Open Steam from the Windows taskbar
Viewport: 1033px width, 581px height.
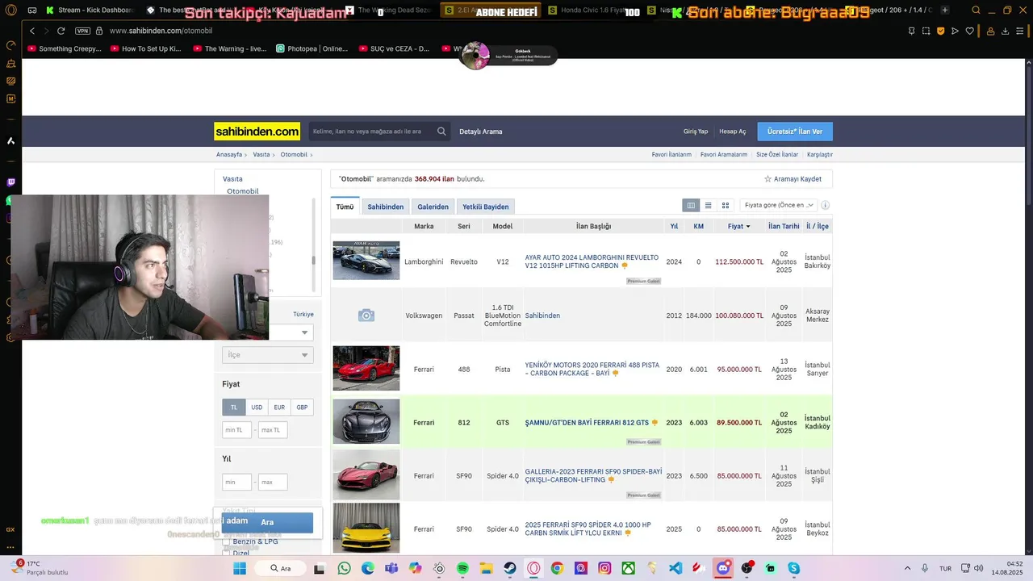[510, 568]
